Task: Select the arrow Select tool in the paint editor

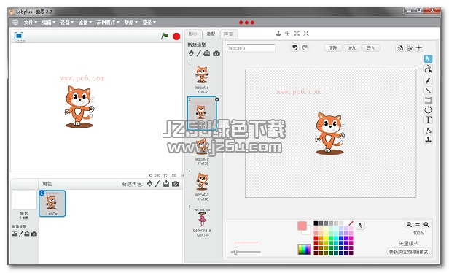Action: 428,59
